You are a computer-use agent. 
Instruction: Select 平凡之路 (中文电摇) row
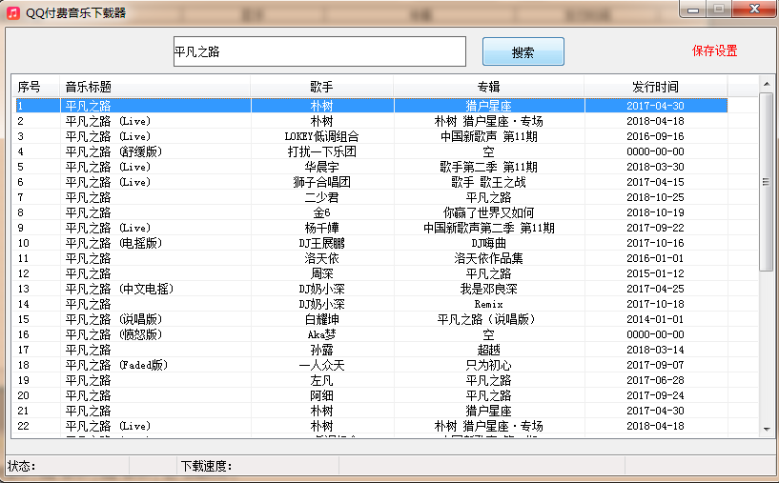[370, 289]
